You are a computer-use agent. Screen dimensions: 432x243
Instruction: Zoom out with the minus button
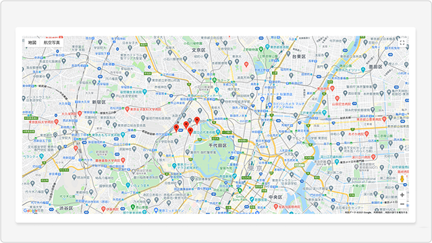[x=402, y=204]
